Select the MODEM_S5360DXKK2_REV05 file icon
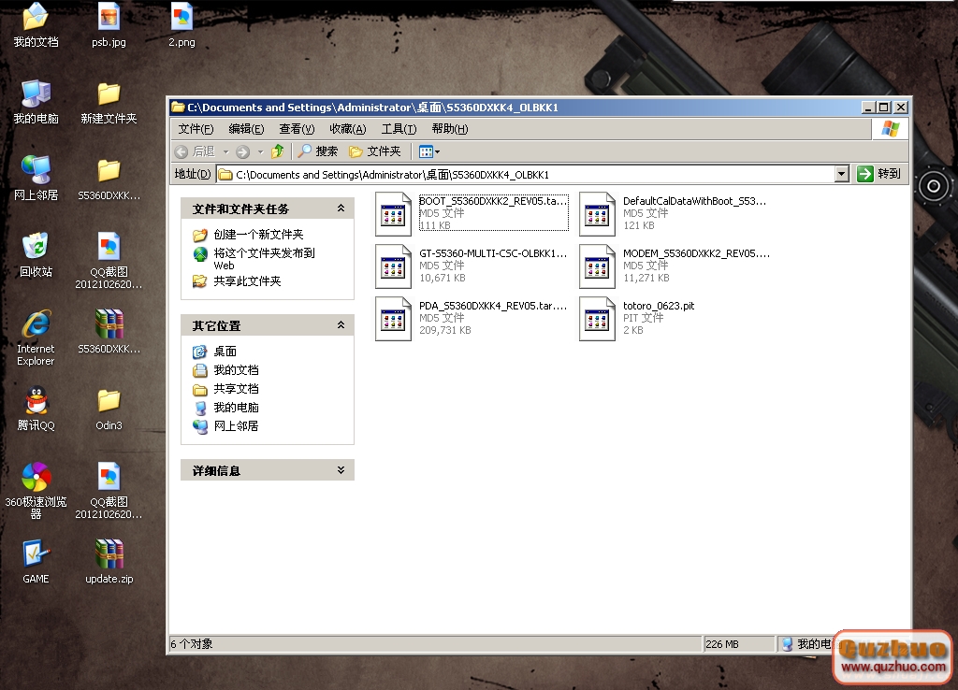Image resolution: width=958 pixels, height=690 pixels. point(597,266)
